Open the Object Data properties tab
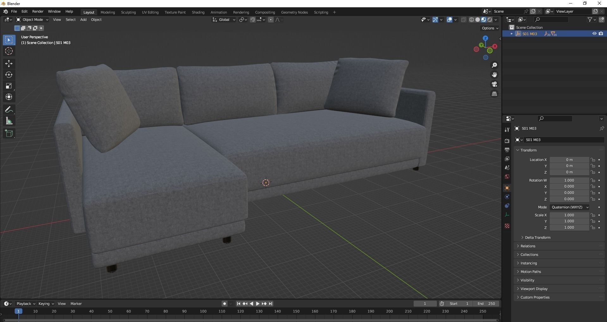 click(x=507, y=214)
